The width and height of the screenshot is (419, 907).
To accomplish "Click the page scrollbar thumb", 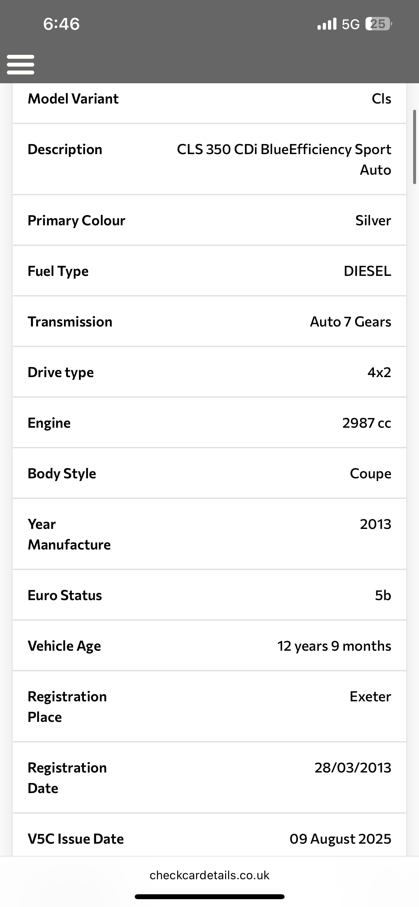I will coord(415,147).
